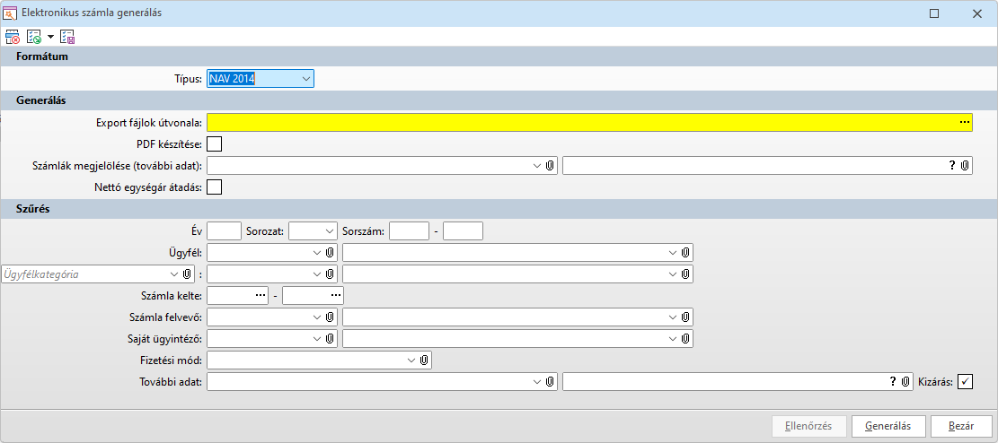This screenshot has width=998, height=443.
Task: Click question mark in További adat value field
Action: coord(893,381)
